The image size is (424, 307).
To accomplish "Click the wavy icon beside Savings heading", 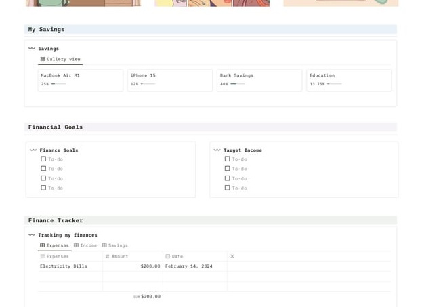I will coord(32,49).
